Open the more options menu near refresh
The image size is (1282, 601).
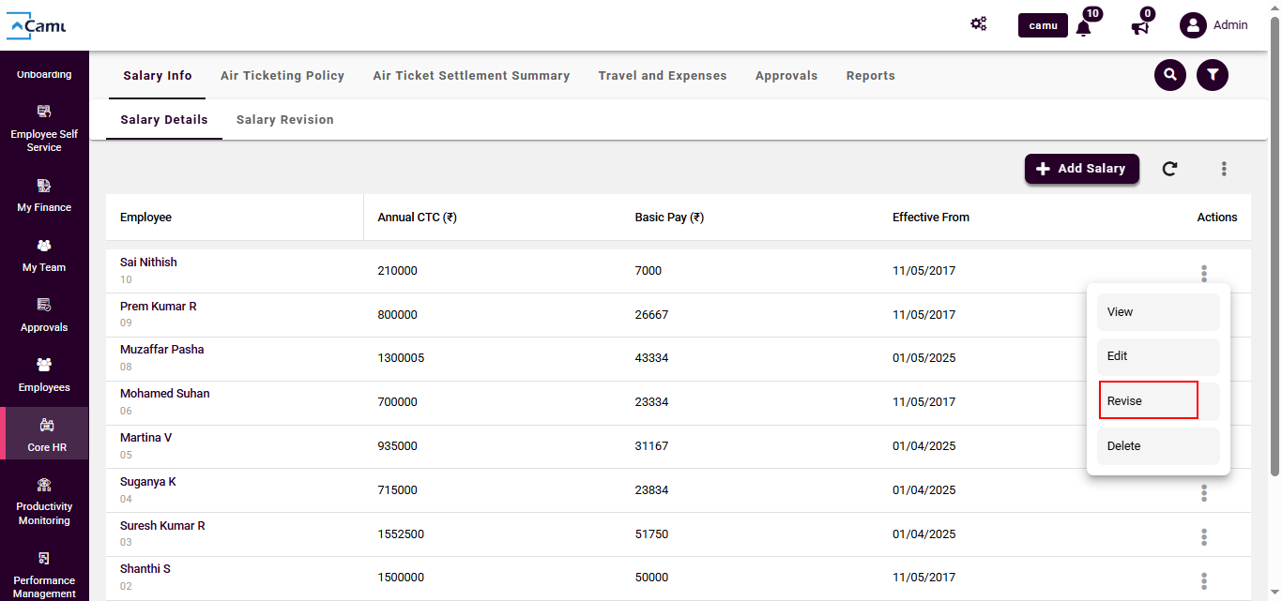tap(1224, 169)
